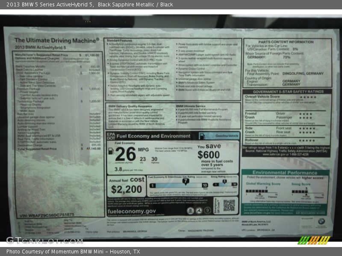The width and height of the screenshot is (342, 256).
Task: Click the gas pump icon in Gasoline Vehicle badge
Action: (x=202, y=136)
